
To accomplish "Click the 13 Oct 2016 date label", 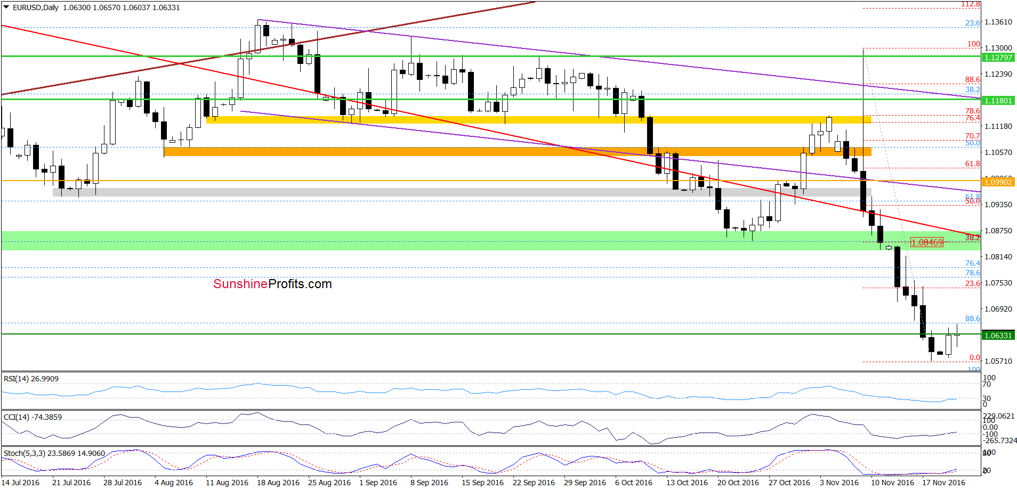I will [x=687, y=483].
